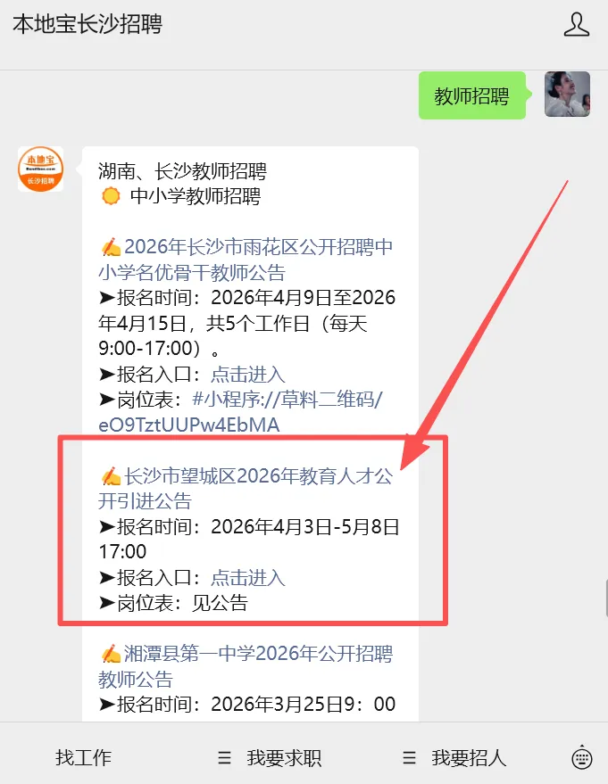This screenshot has width=608, height=784.
Task: Open 望城区2026年教育人才公开引进公告 link
Action: click(x=246, y=488)
